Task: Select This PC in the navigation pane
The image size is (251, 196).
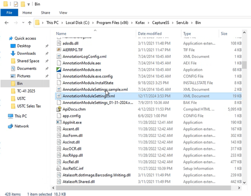Action: coord(21,116)
